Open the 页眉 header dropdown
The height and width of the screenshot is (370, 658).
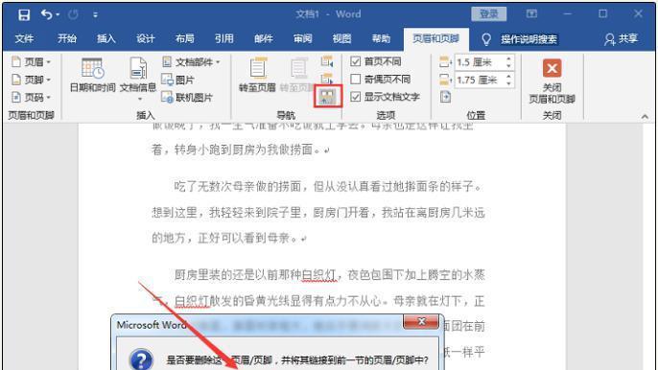(x=32, y=62)
